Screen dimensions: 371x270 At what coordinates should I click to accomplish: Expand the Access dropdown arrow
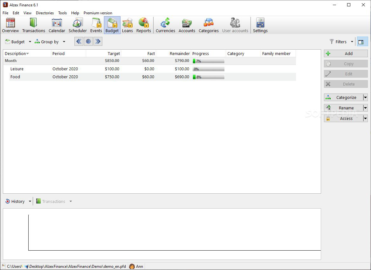click(x=366, y=118)
